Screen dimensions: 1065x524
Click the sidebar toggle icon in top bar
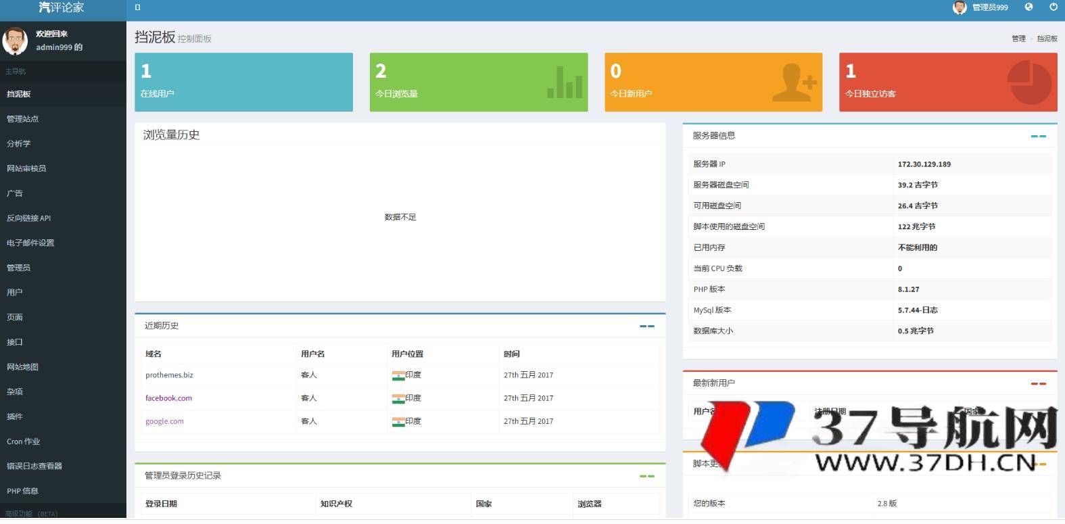coord(138,7)
